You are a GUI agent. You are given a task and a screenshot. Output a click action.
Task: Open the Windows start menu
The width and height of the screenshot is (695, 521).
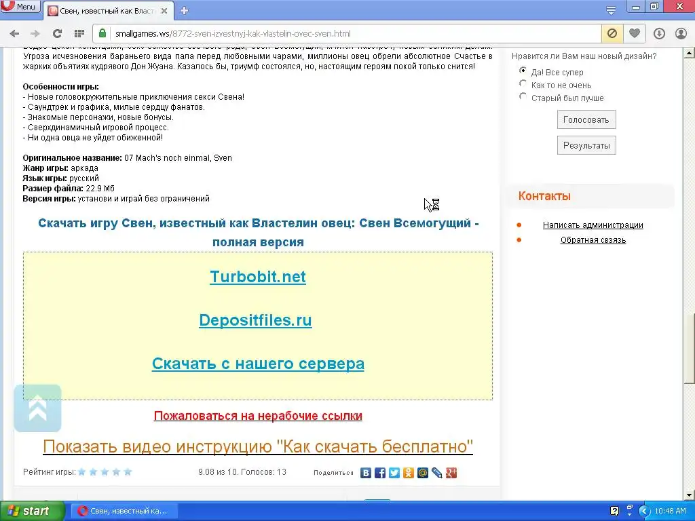point(32,511)
